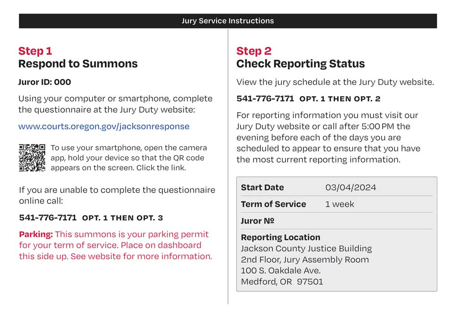Select the Reporting Location label

pos(280,237)
